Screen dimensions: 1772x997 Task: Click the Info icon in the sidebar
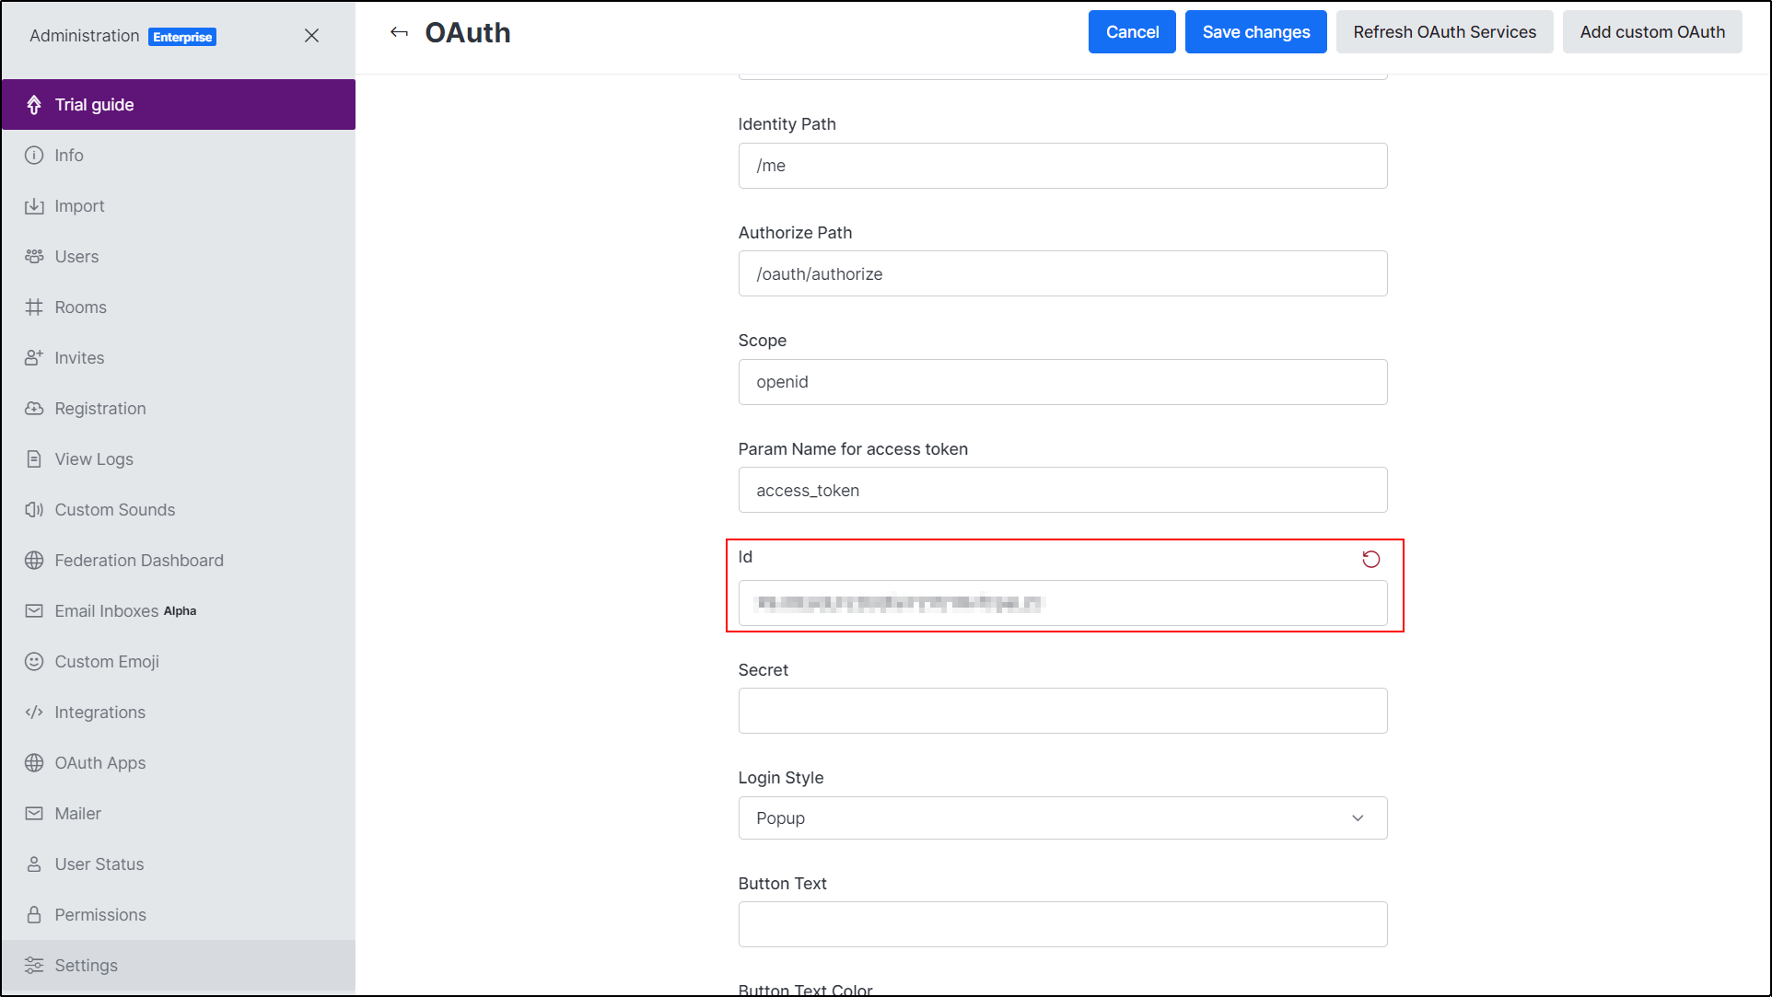[34, 156]
